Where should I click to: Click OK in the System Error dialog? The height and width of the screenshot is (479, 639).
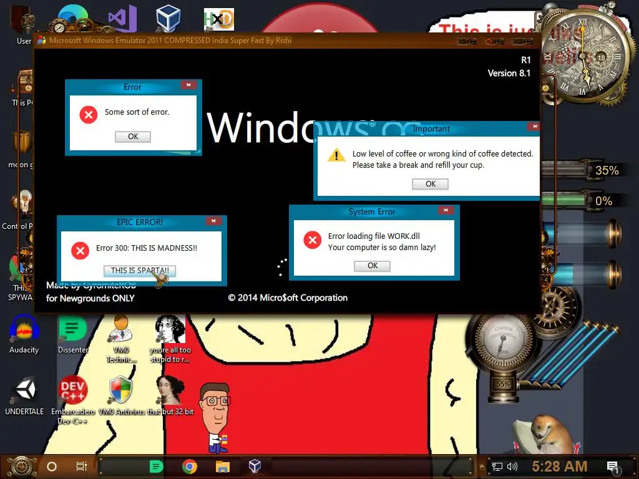373,266
